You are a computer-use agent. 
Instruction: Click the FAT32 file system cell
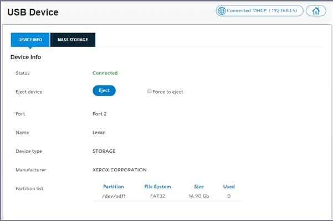[x=157, y=196]
